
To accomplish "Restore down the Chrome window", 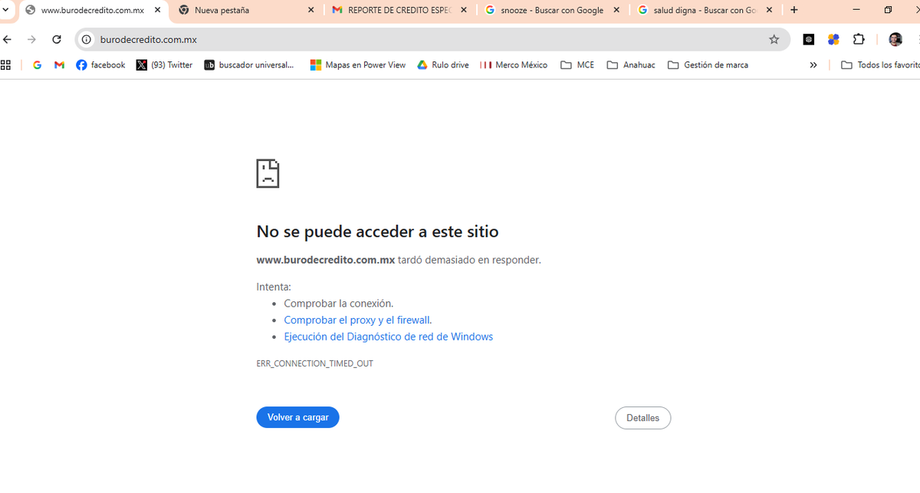I will (888, 10).
